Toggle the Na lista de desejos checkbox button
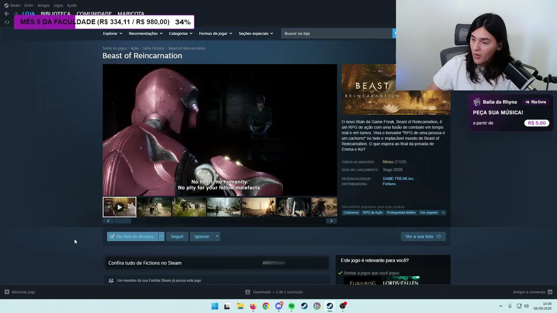The image size is (557, 313). tap(132, 236)
